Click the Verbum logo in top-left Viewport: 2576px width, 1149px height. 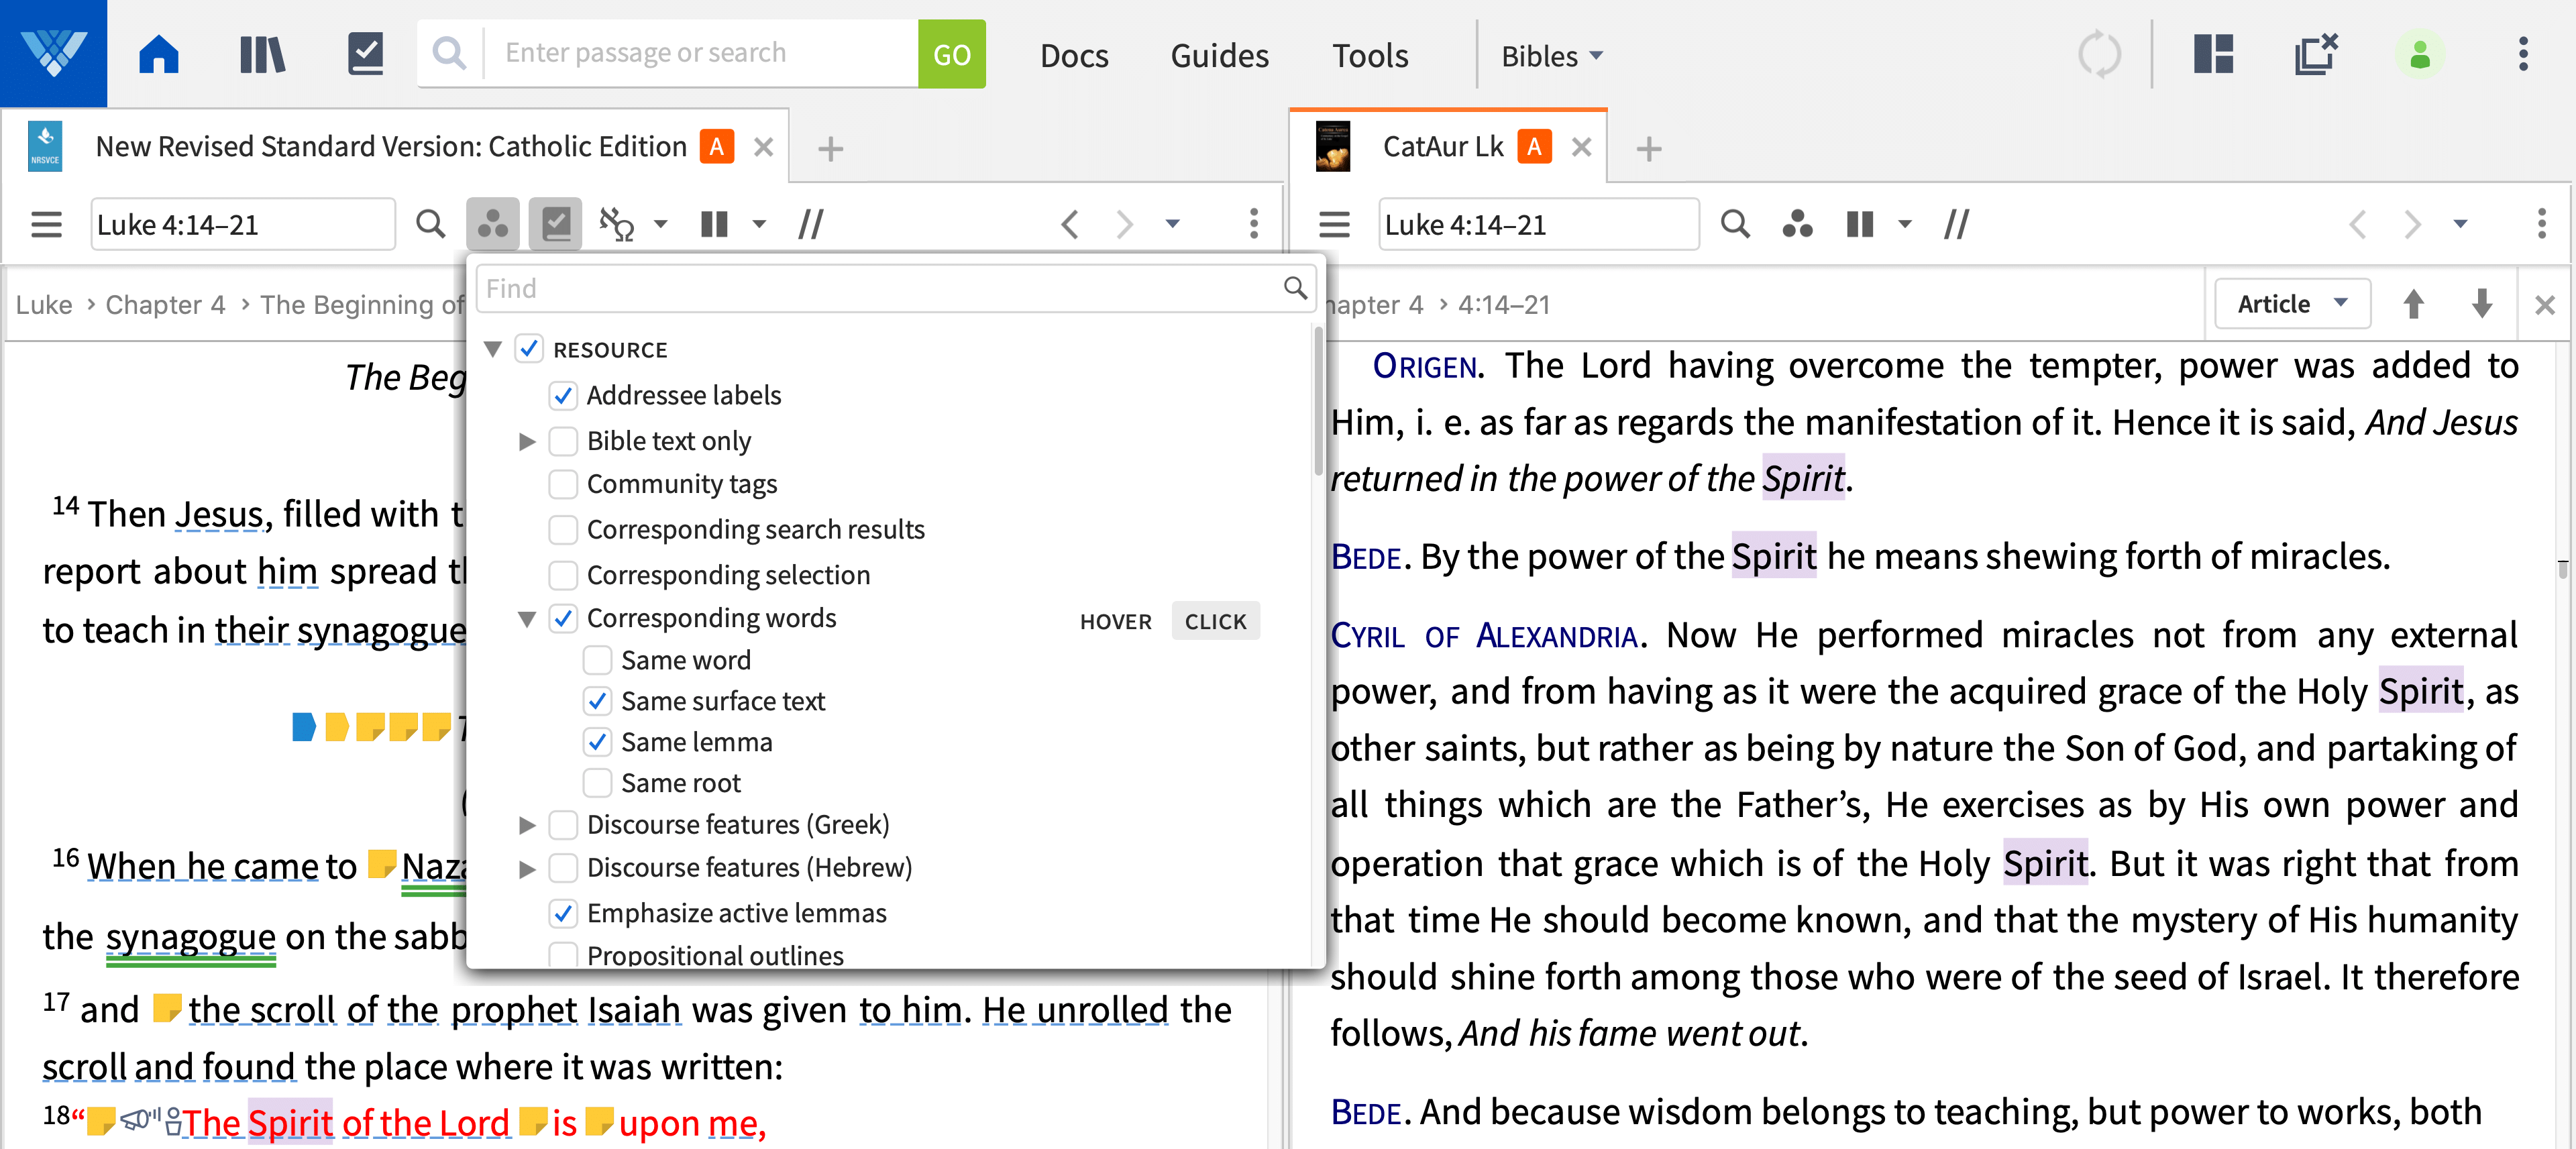coord(53,53)
